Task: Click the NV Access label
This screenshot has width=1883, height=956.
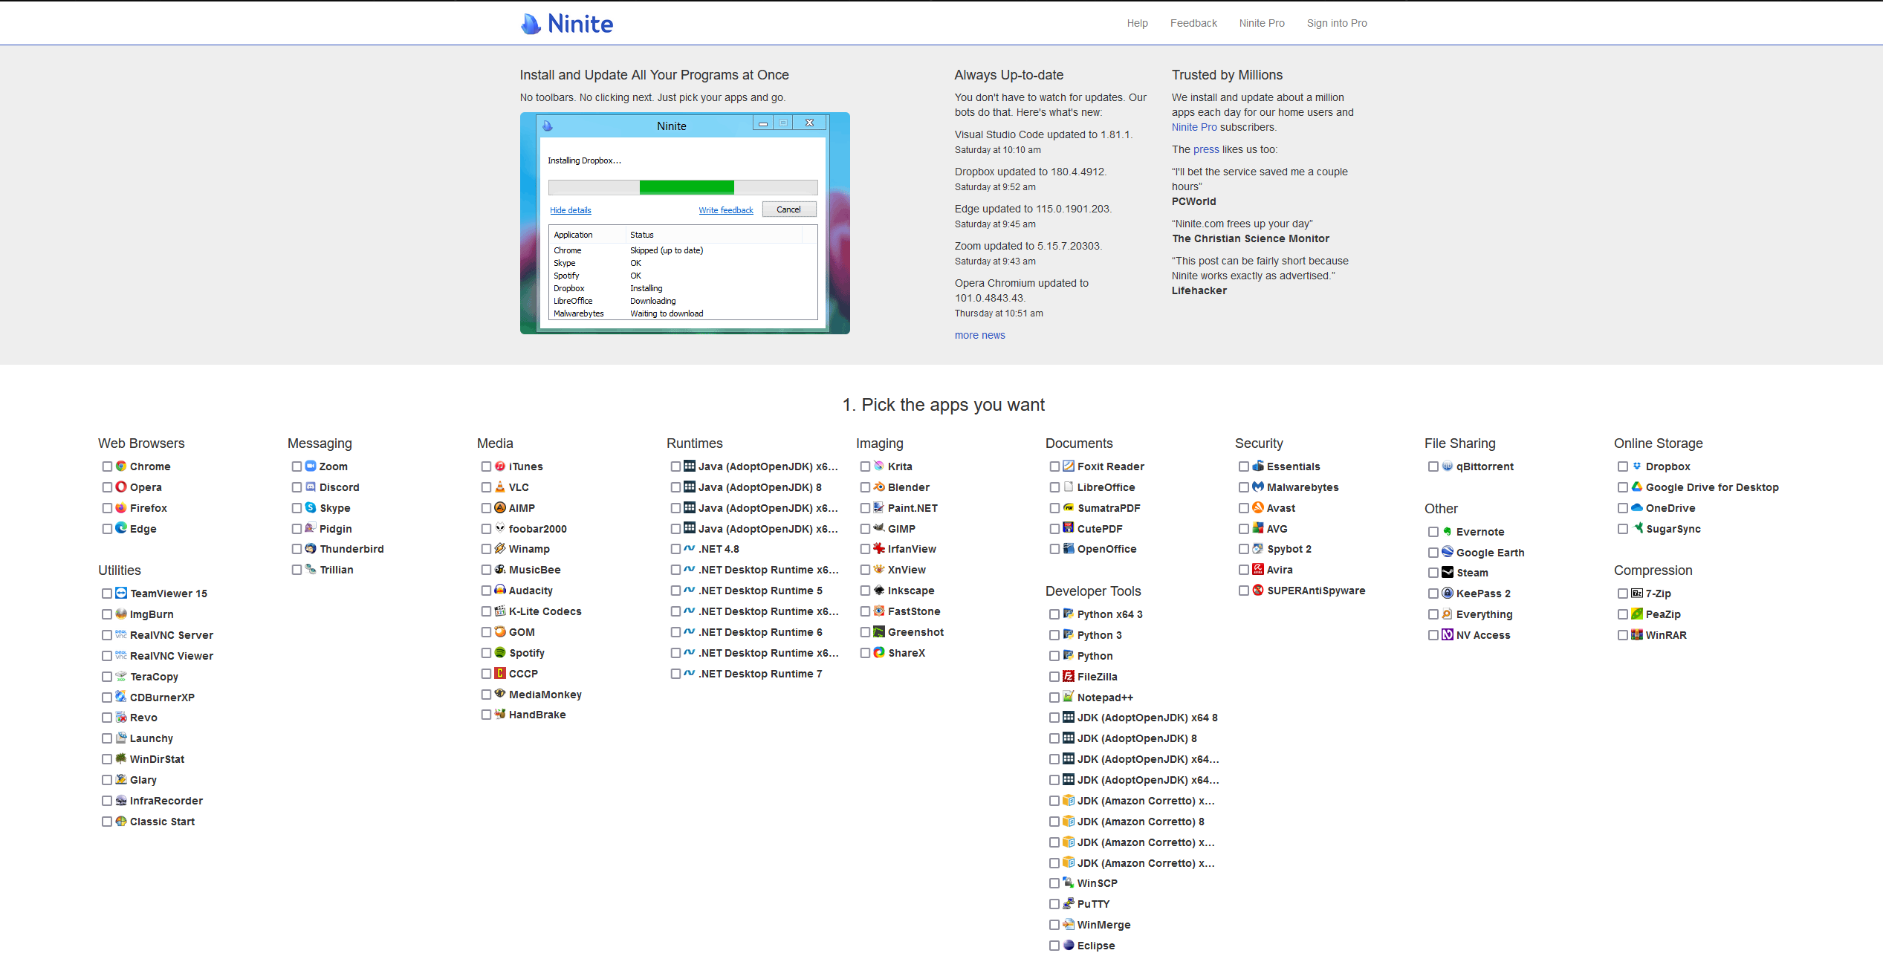Action: click(x=1483, y=635)
